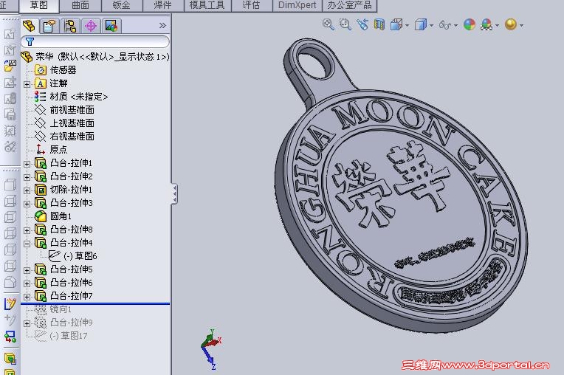Switch to the 焊件 tab

(163, 5)
